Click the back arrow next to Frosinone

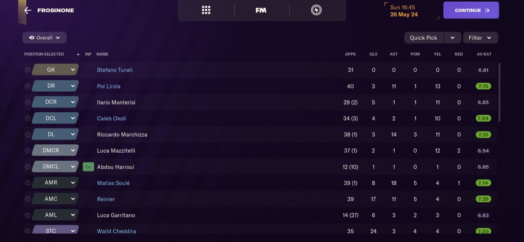[x=27, y=10]
